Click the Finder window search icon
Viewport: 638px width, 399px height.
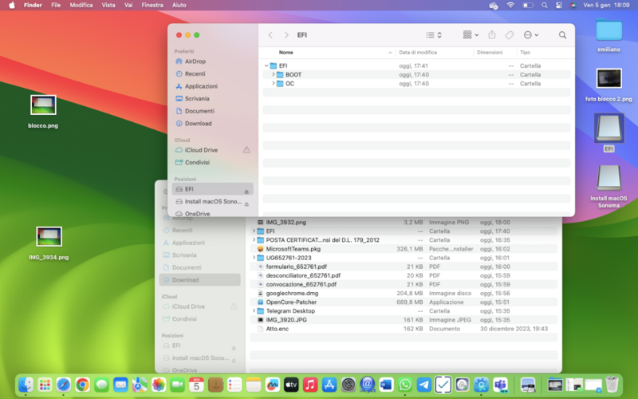(x=562, y=35)
